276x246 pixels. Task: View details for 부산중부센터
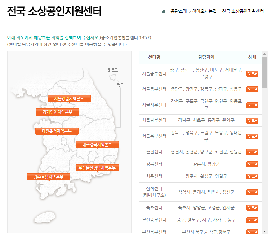tap(252, 220)
